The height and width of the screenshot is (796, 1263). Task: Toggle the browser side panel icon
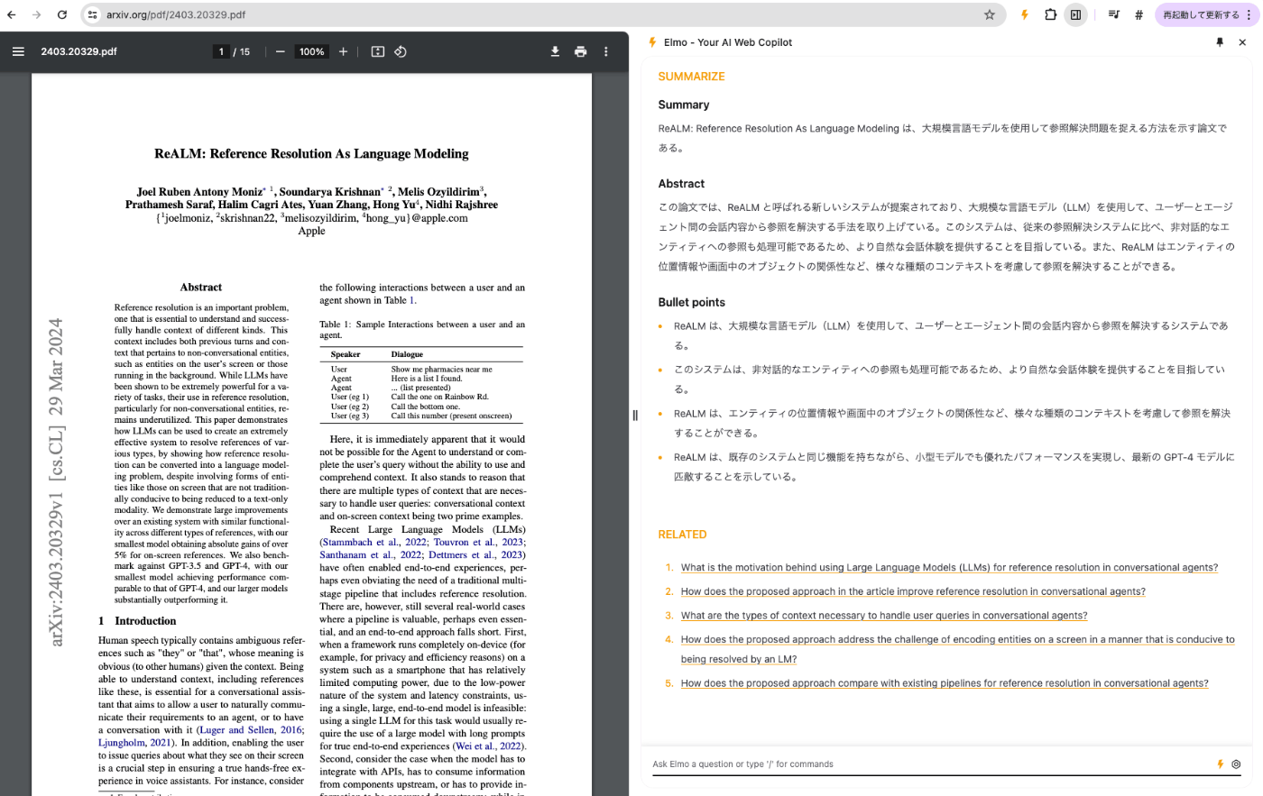click(1076, 14)
